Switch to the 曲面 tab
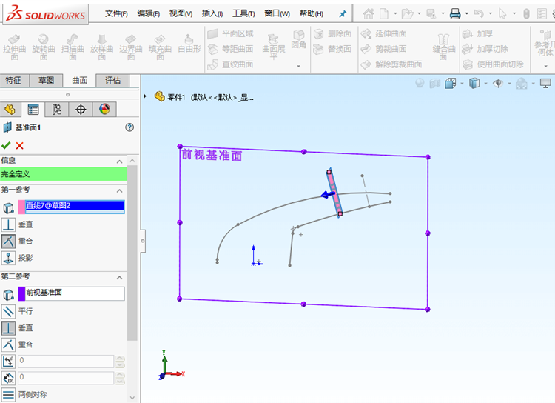This screenshot has height=403, width=555. tap(80, 81)
